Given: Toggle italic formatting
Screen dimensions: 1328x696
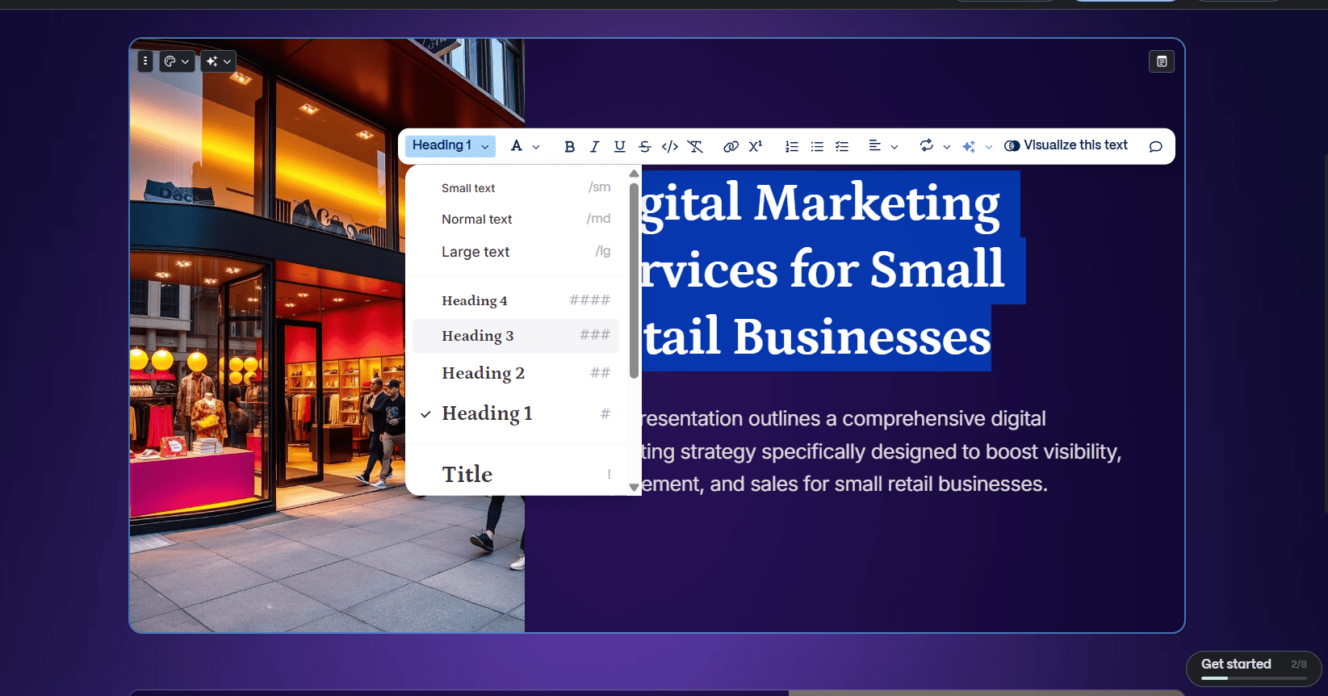Looking at the screenshot, I should coord(594,146).
